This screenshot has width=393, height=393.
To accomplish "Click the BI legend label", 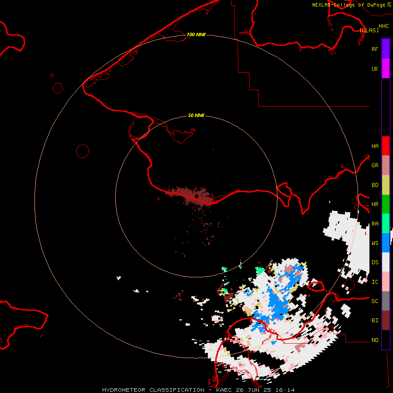I will pos(375,321).
